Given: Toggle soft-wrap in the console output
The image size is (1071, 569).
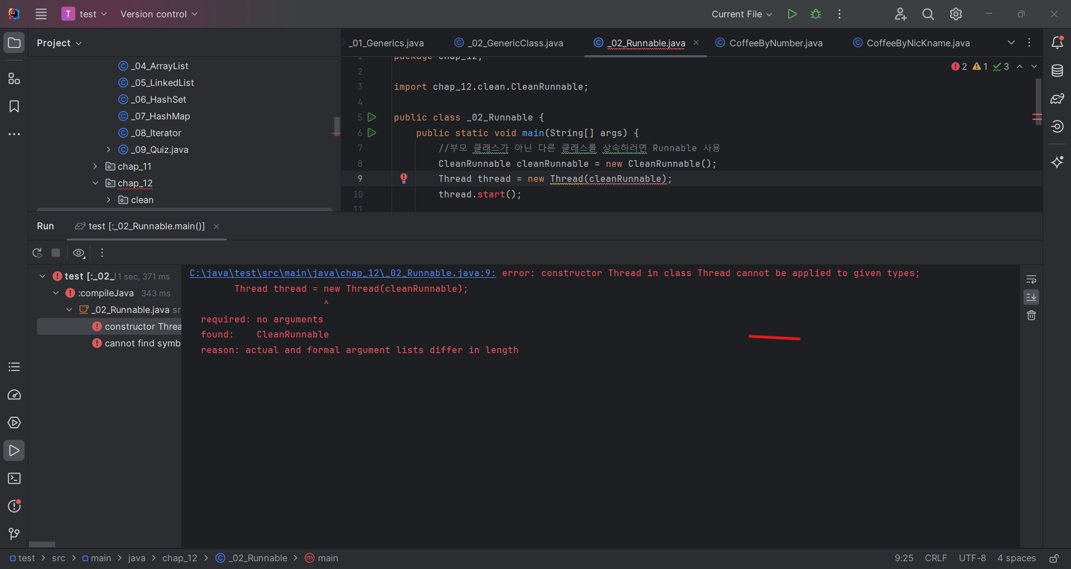Looking at the screenshot, I should click(1031, 279).
